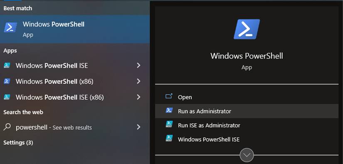The height and width of the screenshot is (164, 343).
Task: Click the Apps section heading
Action: [10, 51]
